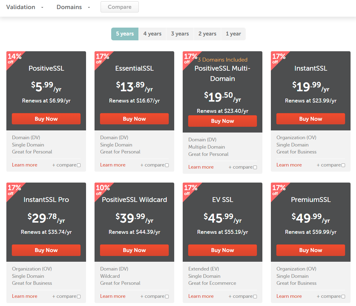Follow Learn more link for InstantSSL Pro
The height and width of the screenshot is (306, 356).
(25, 296)
